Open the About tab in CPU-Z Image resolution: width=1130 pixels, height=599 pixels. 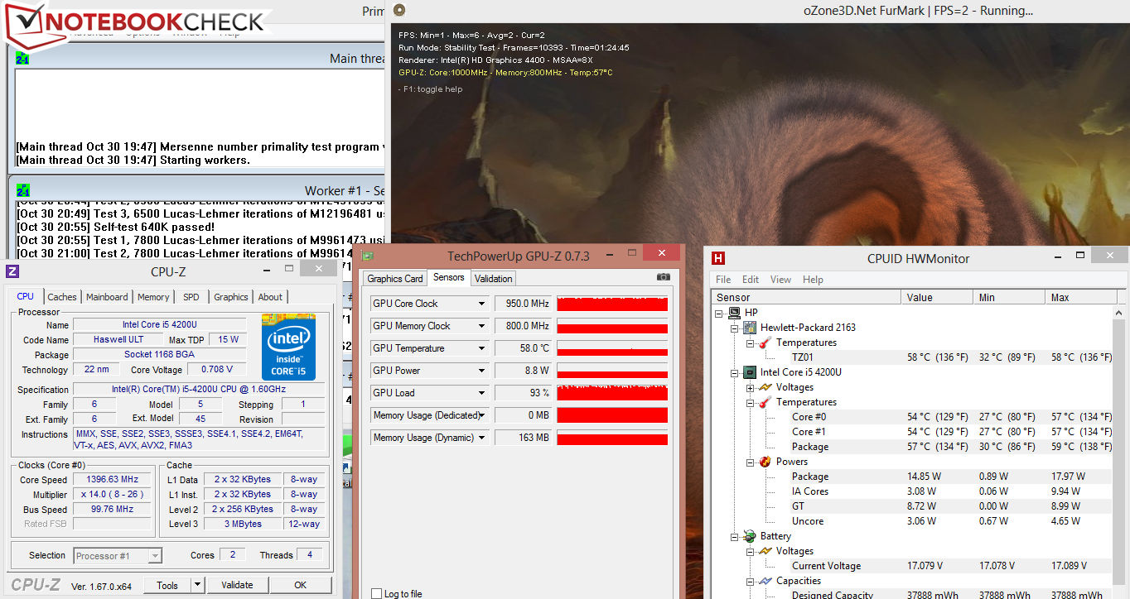coord(270,297)
